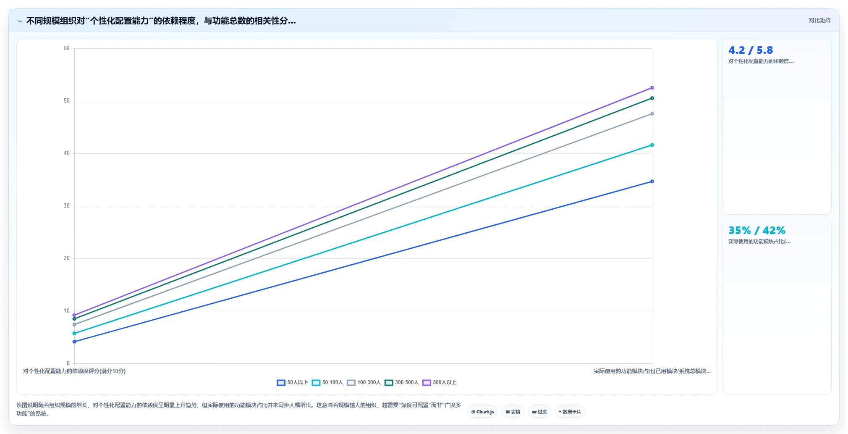This screenshot has height=434, width=848.
Task: Click the 对比矩阵 label in header
Action: 819,20
